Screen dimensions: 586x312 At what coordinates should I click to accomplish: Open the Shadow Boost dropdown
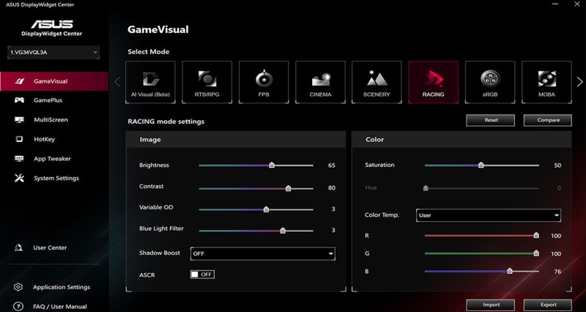click(263, 253)
